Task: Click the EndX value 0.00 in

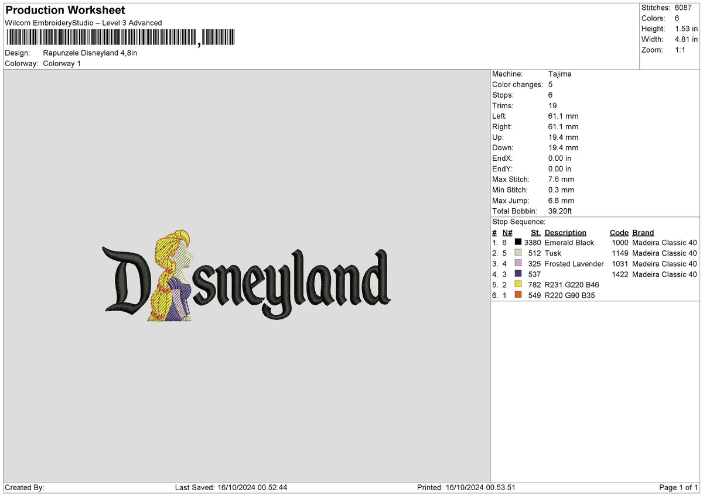Action: pyautogui.click(x=559, y=158)
